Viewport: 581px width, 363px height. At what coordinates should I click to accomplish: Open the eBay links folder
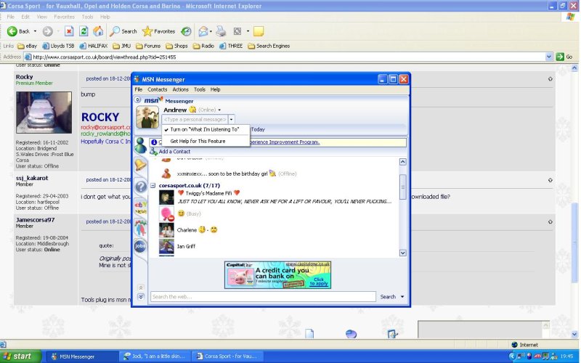tap(27, 46)
